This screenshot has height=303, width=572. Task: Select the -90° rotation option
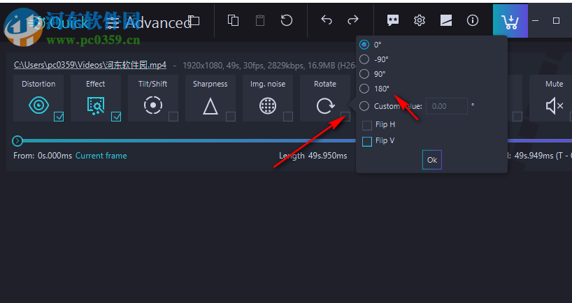click(x=364, y=59)
